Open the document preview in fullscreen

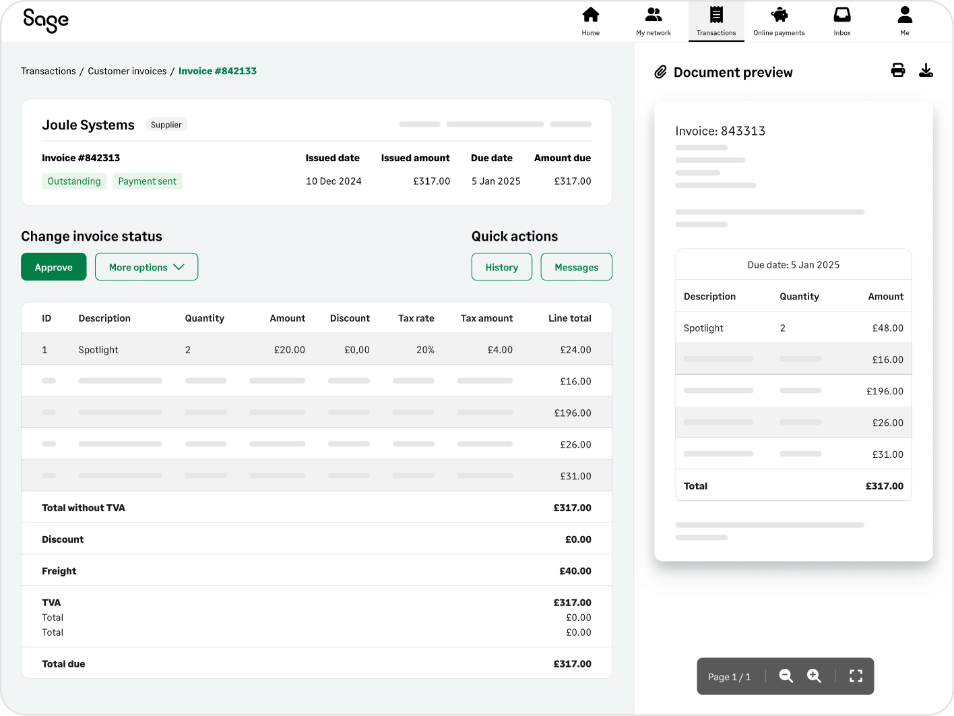point(856,676)
